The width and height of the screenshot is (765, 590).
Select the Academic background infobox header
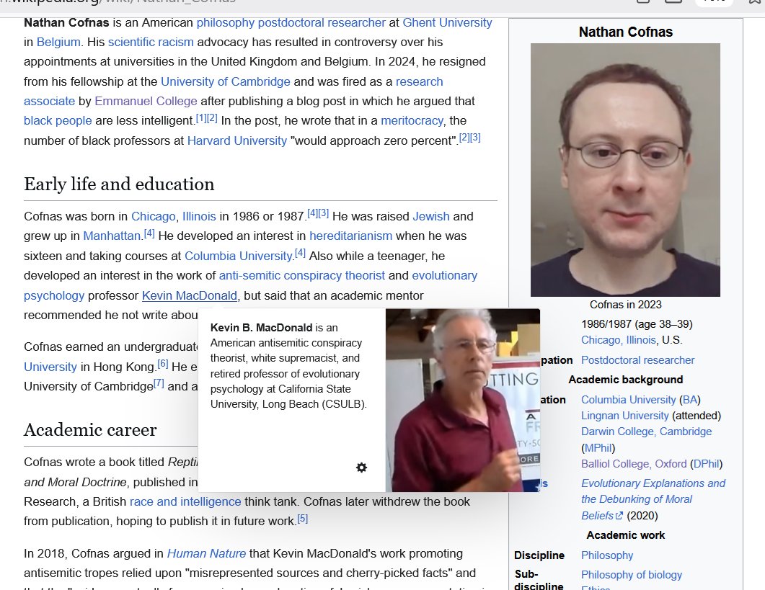pyautogui.click(x=625, y=380)
